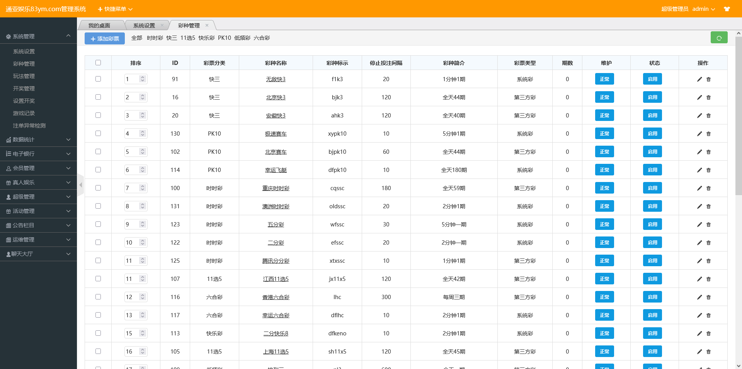Close the 彩种管理 tab with its X
Screen dimensions: 742x369
coord(207,26)
